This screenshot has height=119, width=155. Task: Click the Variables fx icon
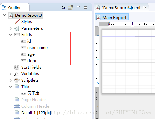pyautogui.click(x=17, y=74)
